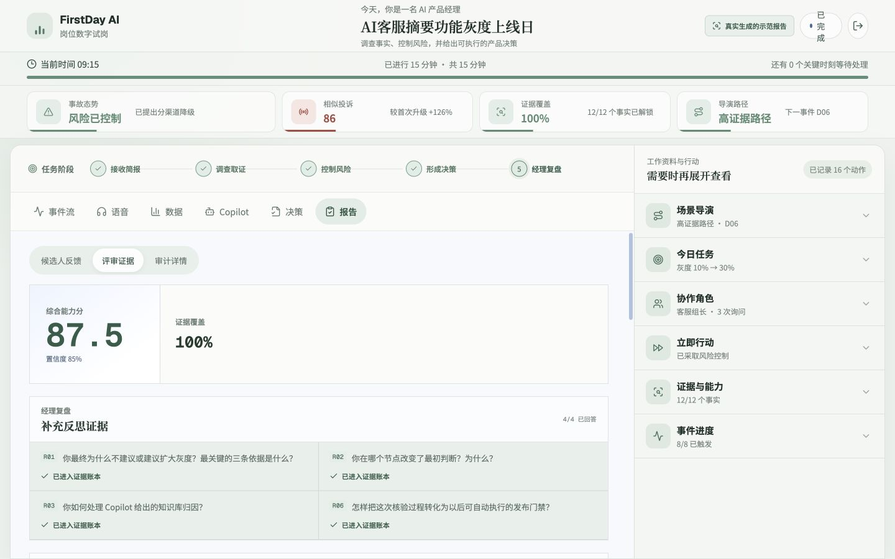Click the red broadcast icon in 相似投诉 card
This screenshot has width=895, height=559.
[x=303, y=112]
